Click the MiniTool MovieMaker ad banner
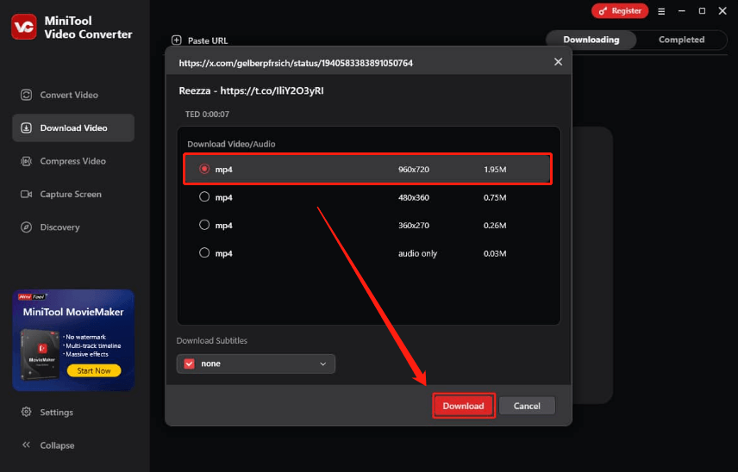738x472 pixels. pos(73,340)
